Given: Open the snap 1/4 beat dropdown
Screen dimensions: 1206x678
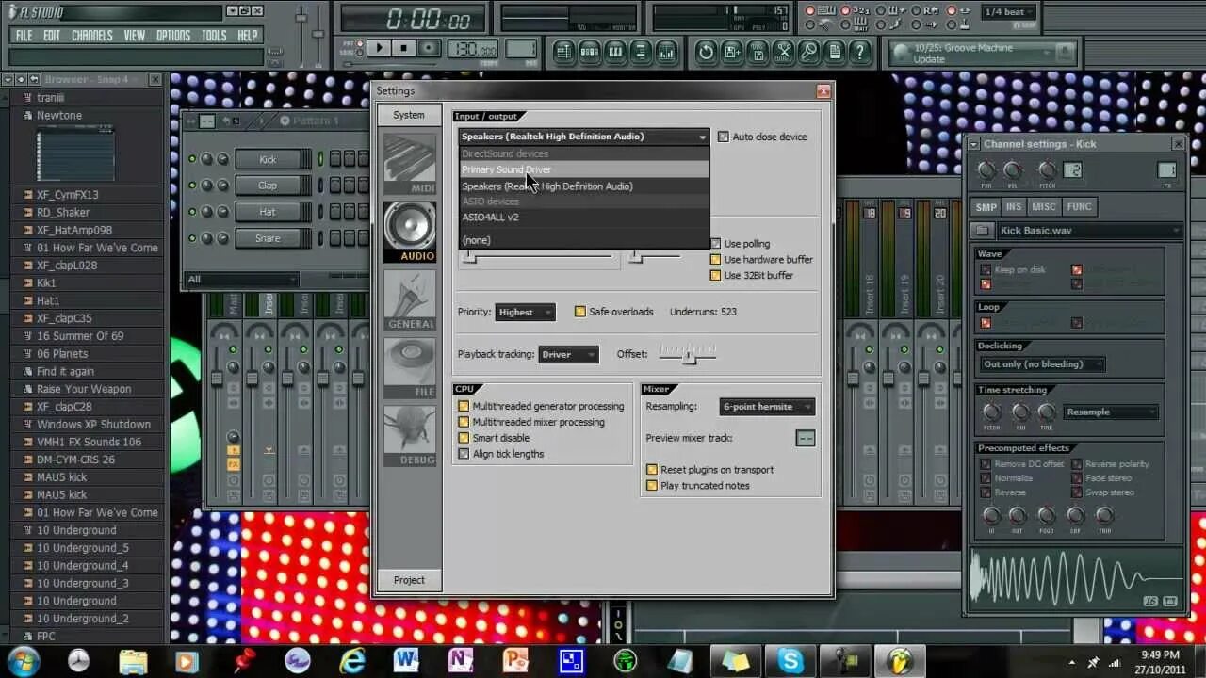Looking at the screenshot, I should coord(1009,12).
